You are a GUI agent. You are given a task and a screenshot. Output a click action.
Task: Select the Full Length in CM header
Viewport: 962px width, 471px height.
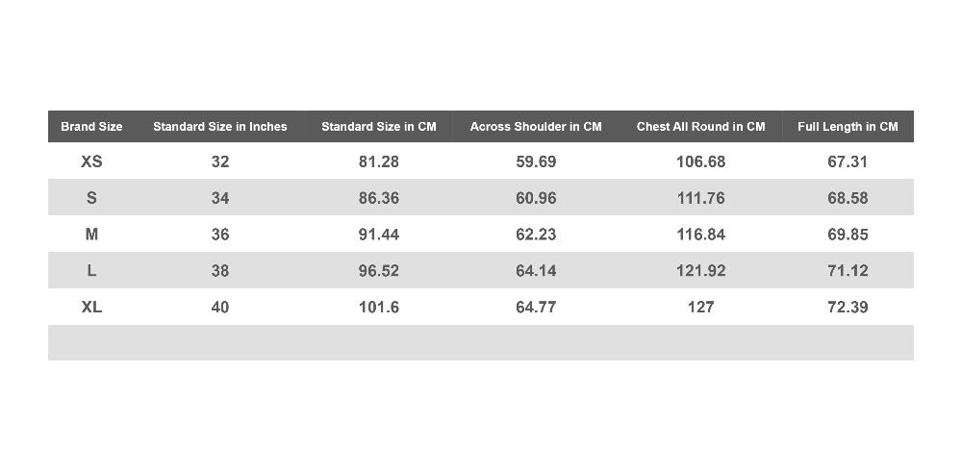(848, 126)
